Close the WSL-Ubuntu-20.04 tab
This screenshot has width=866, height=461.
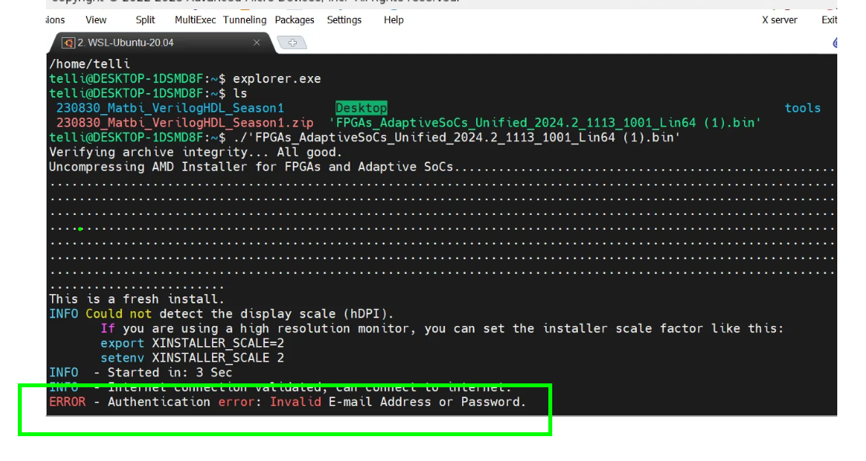click(x=256, y=43)
